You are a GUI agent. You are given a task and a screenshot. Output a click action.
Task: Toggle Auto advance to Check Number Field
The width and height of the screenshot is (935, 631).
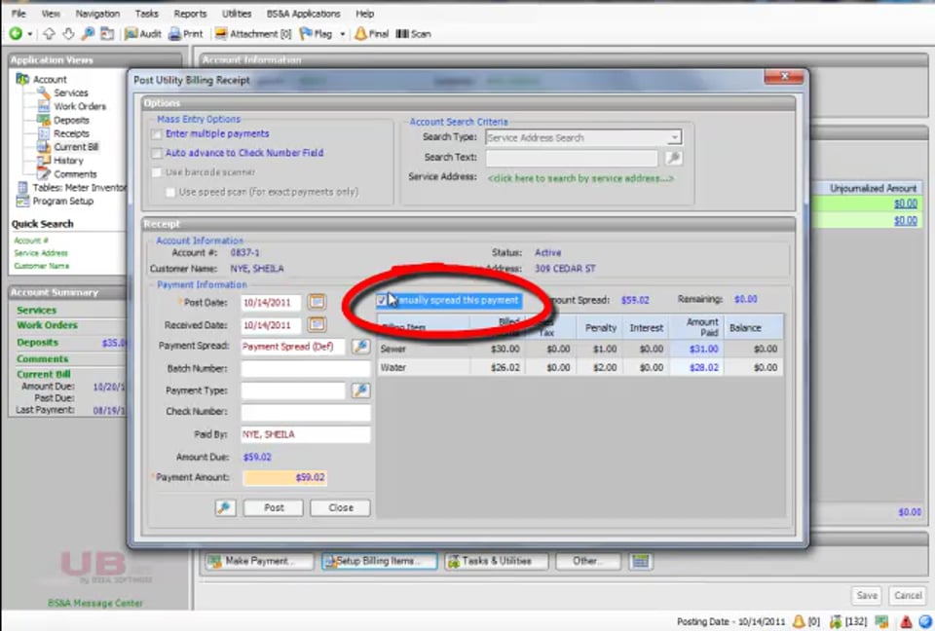156,153
